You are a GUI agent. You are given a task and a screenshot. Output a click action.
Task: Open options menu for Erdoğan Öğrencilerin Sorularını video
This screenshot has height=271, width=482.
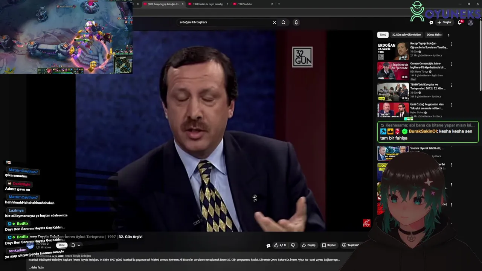[451, 44]
